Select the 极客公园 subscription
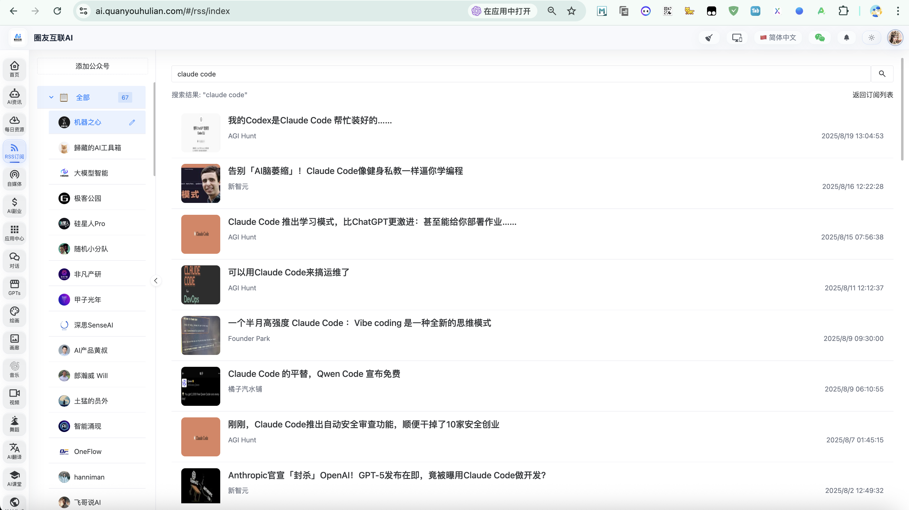 tap(97, 198)
